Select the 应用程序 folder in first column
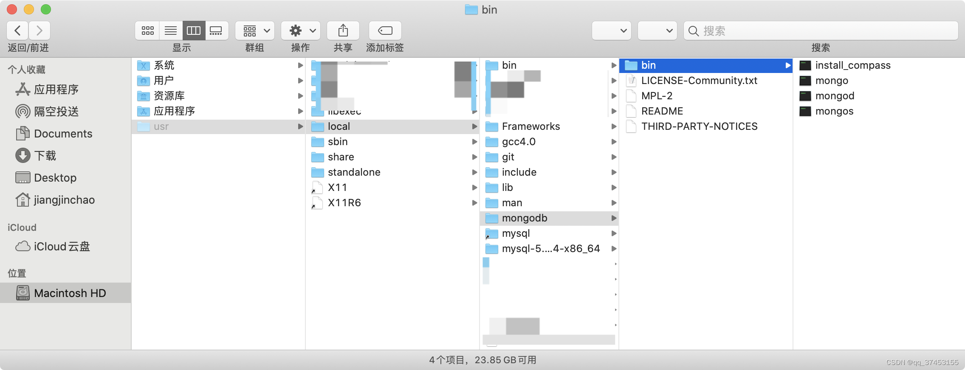Viewport: 965px width, 370px height. tap(218, 111)
